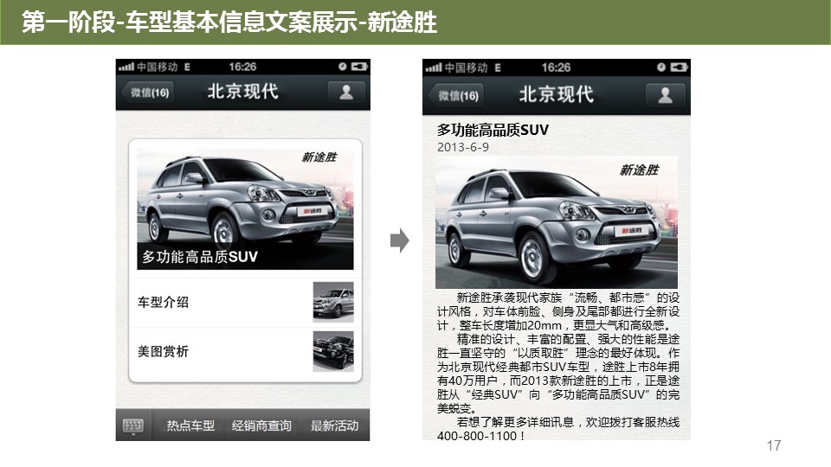
Task: Open the 美图赏析 list item
Action: [x=245, y=352]
